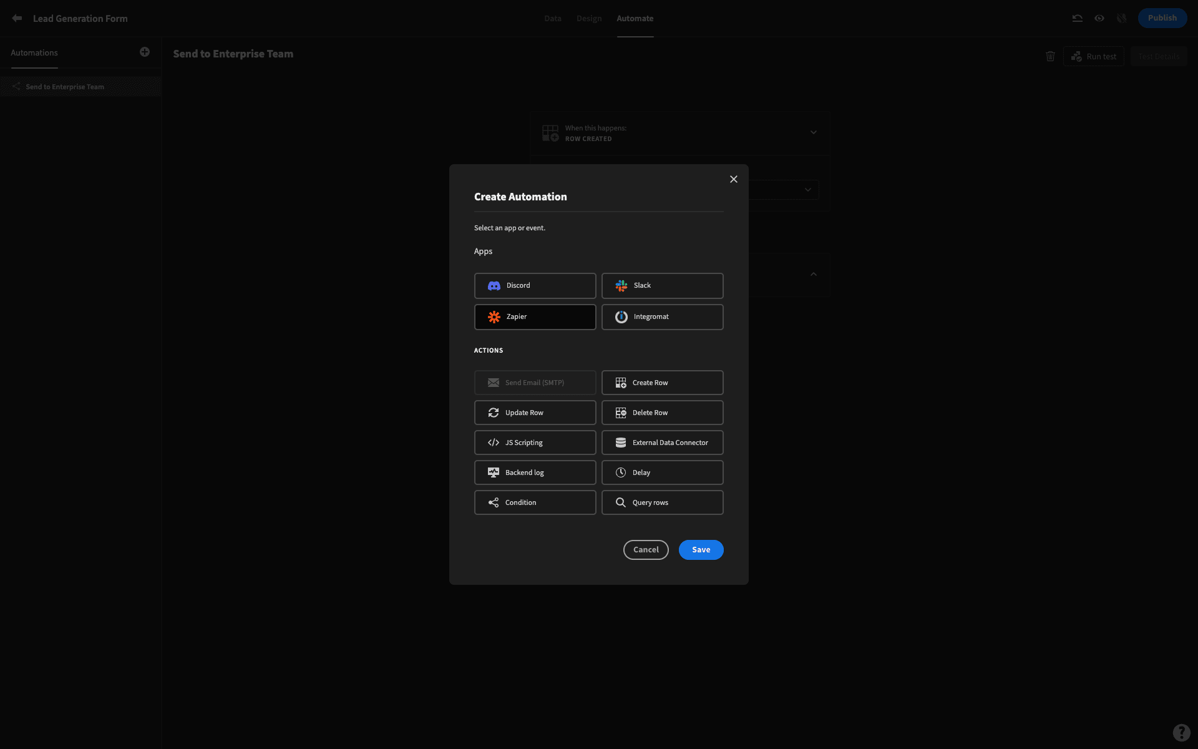Pick the Condition action
This screenshot has width=1198, height=749.
click(535, 502)
